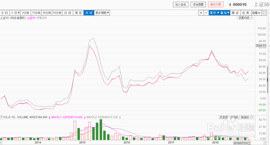Viewport: 270px width, 145px height.
Task: Click MAVOL2 value label
Action: [x=102, y=117]
